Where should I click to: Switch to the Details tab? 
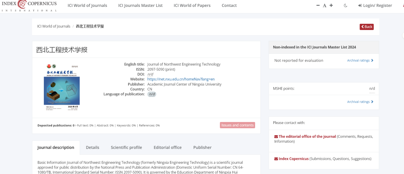point(92,147)
